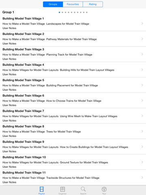Open the Organise icon in bottom bar
Image resolution: width=146 pixels, height=195 pixels.
tap(62, 190)
